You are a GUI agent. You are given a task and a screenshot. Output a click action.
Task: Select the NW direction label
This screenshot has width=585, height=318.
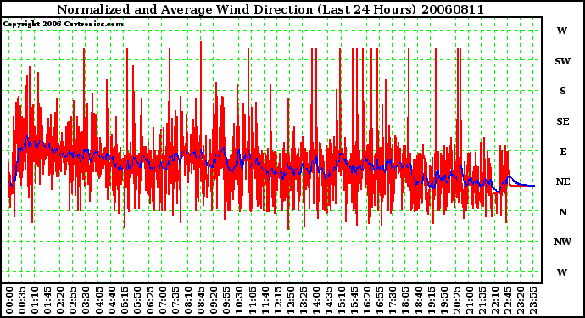click(562, 242)
